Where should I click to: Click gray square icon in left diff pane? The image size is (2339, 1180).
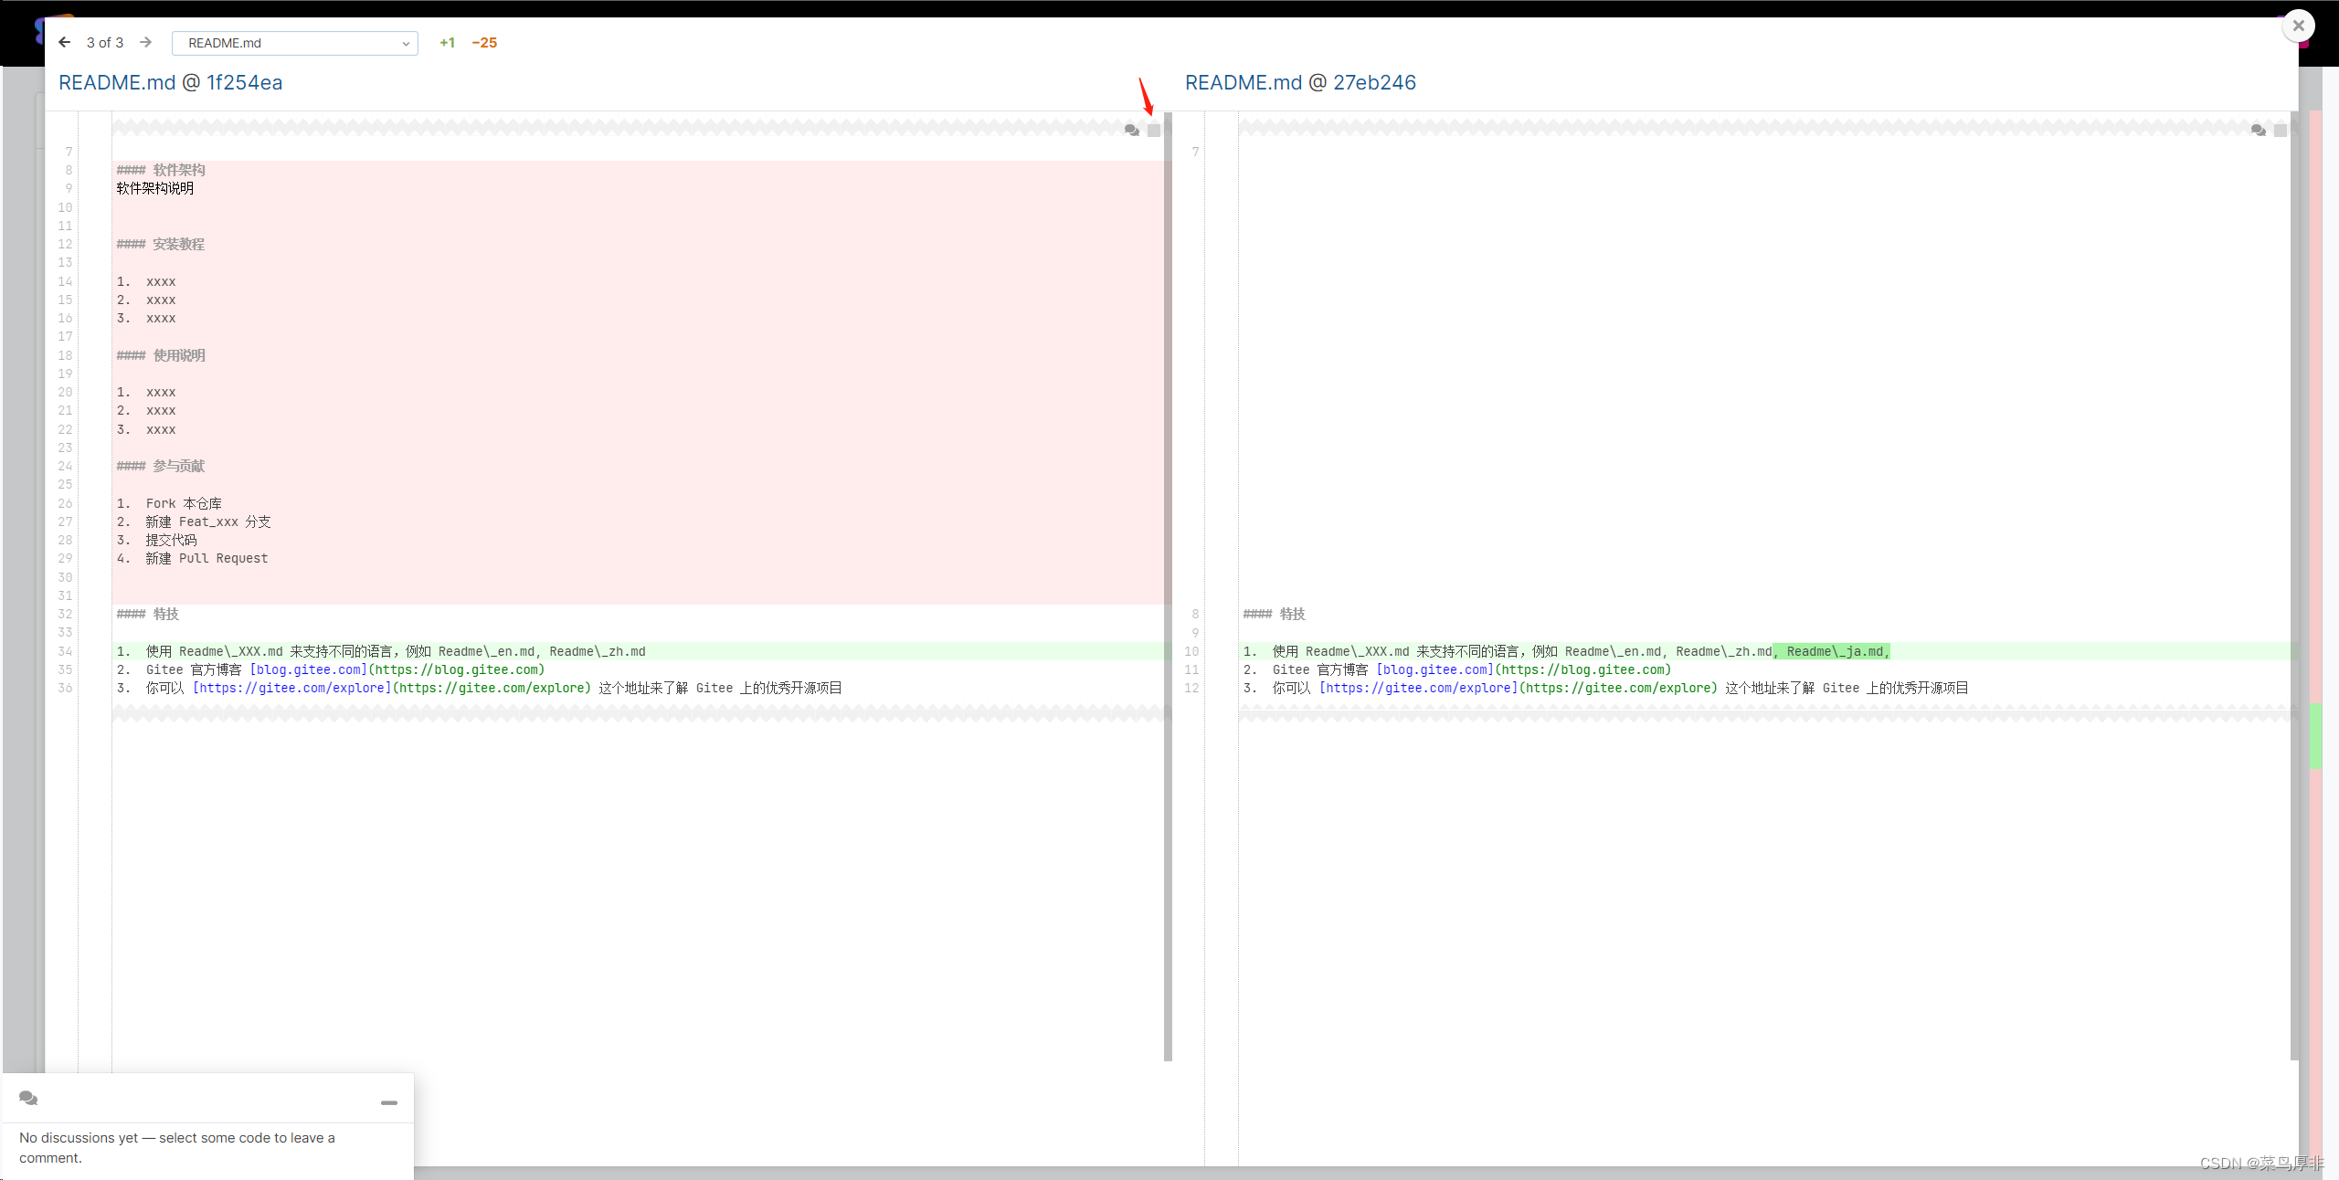coord(1154,131)
